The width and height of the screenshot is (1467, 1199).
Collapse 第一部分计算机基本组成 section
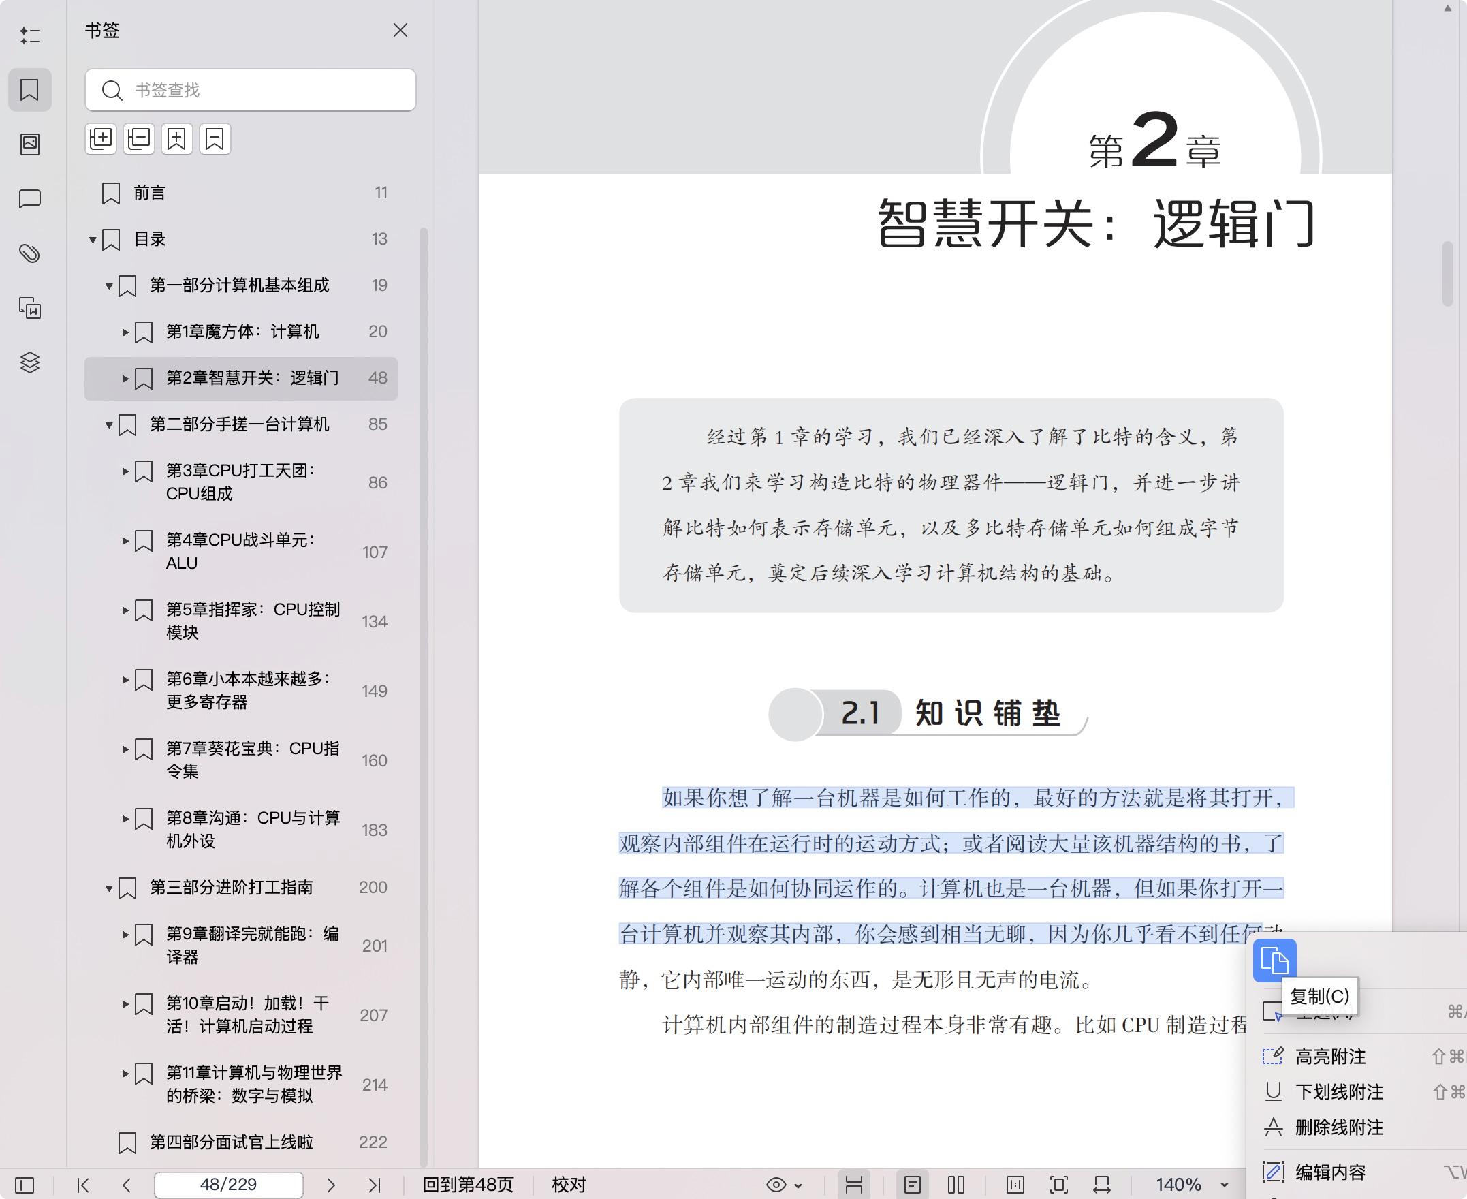point(109,286)
